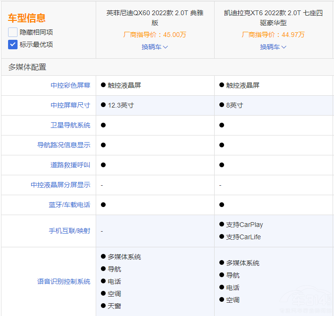The width and height of the screenshot is (334, 316).
Task: Click the 天窗 voice control entry
Action: (x=111, y=306)
